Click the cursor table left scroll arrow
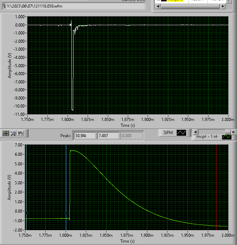 pyautogui.click(x=158, y=7)
